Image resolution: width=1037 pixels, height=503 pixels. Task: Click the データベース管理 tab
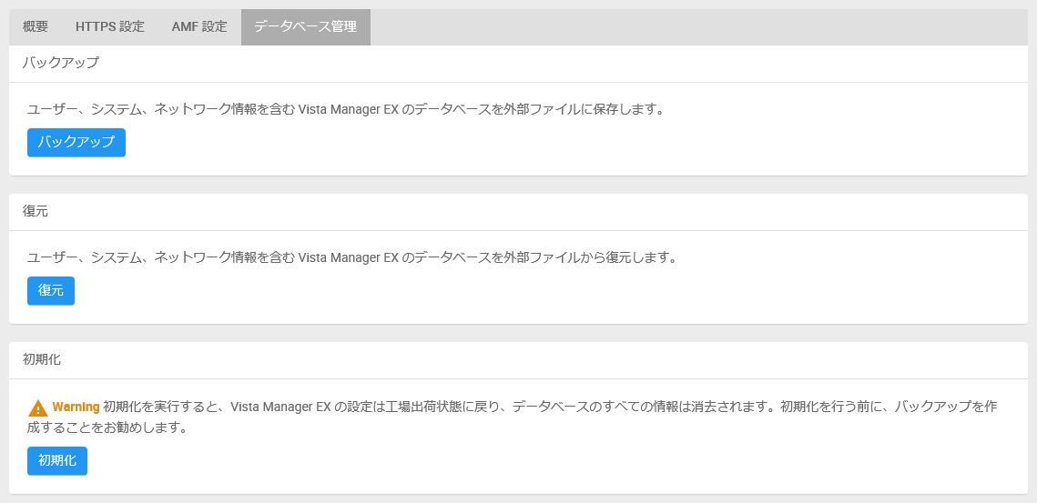click(306, 27)
